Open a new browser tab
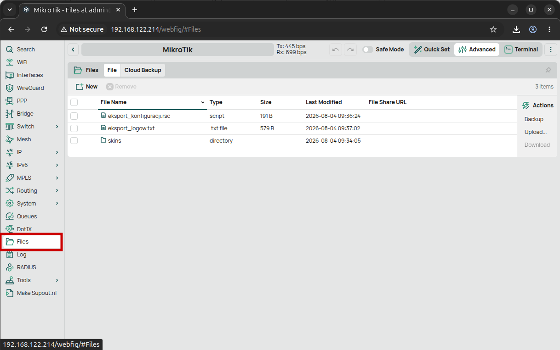The width and height of the screenshot is (560, 350). pos(135,10)
